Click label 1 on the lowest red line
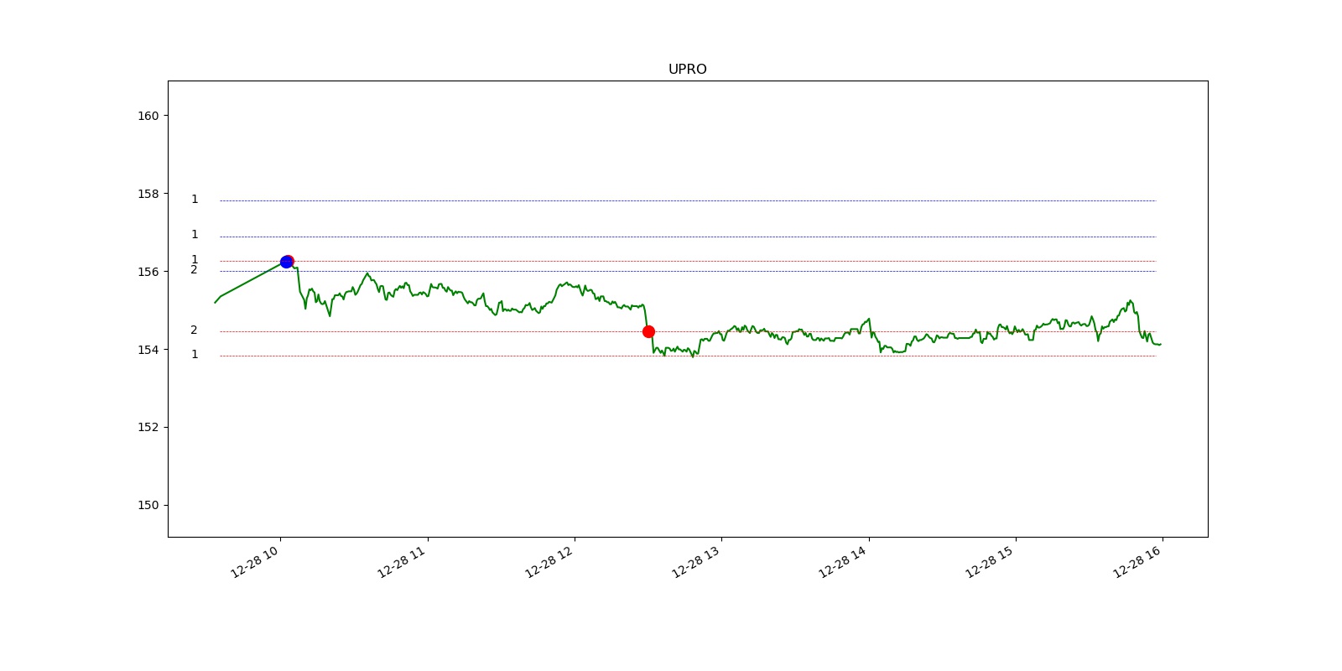This screenshot has height=671, width=1342. pos(195,355)
